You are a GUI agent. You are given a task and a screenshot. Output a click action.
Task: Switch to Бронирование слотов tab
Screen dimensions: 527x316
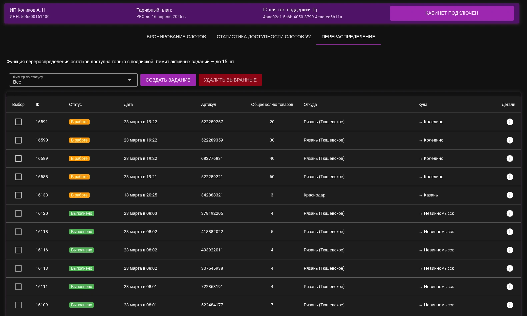tap(176, 37)
